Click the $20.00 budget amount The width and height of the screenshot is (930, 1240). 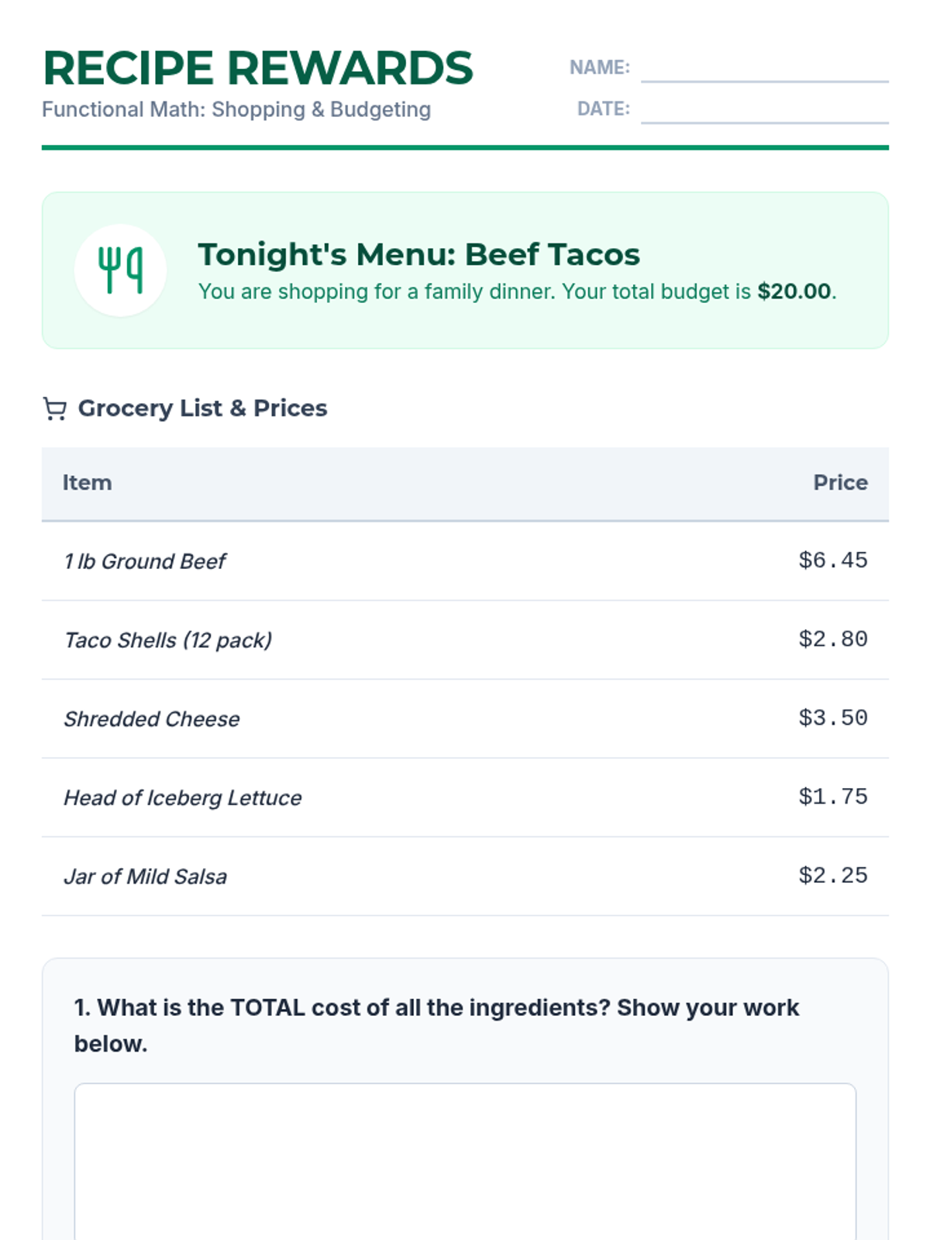(x=794, y=291)
